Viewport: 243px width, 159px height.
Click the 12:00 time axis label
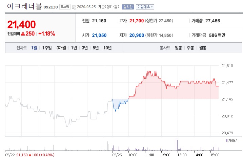[166, 155]
